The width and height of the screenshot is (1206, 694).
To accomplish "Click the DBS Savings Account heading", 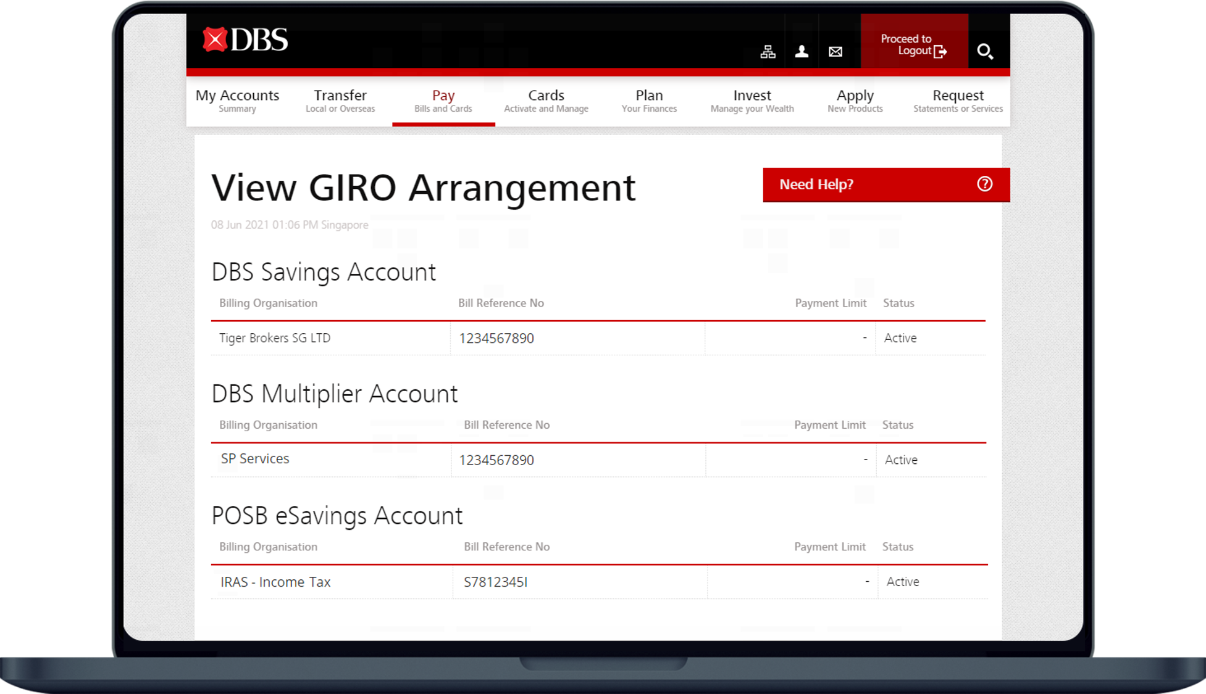I will point(324,272).
